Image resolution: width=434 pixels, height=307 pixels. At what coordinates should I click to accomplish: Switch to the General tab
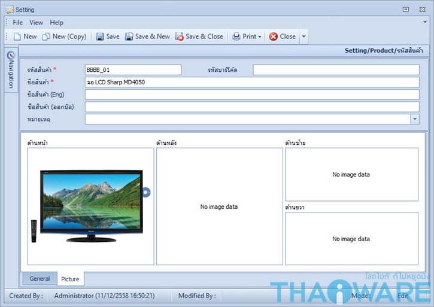tap(40, 278)
